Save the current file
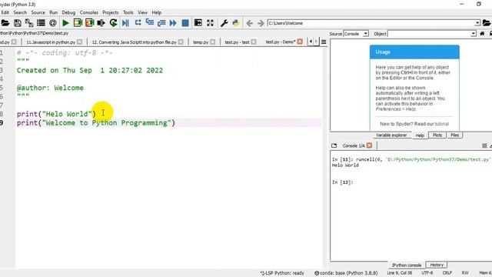Viewport: 492px width, 277px height. coord(18,23)
